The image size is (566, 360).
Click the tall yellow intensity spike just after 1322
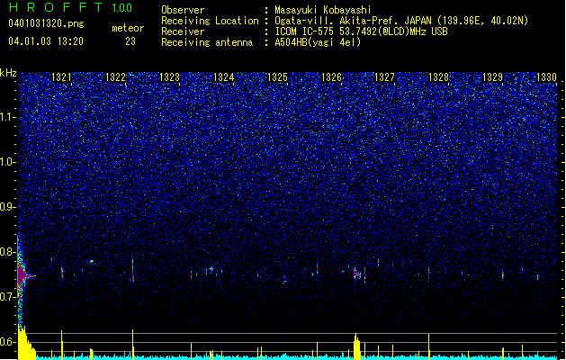(133, 344)
